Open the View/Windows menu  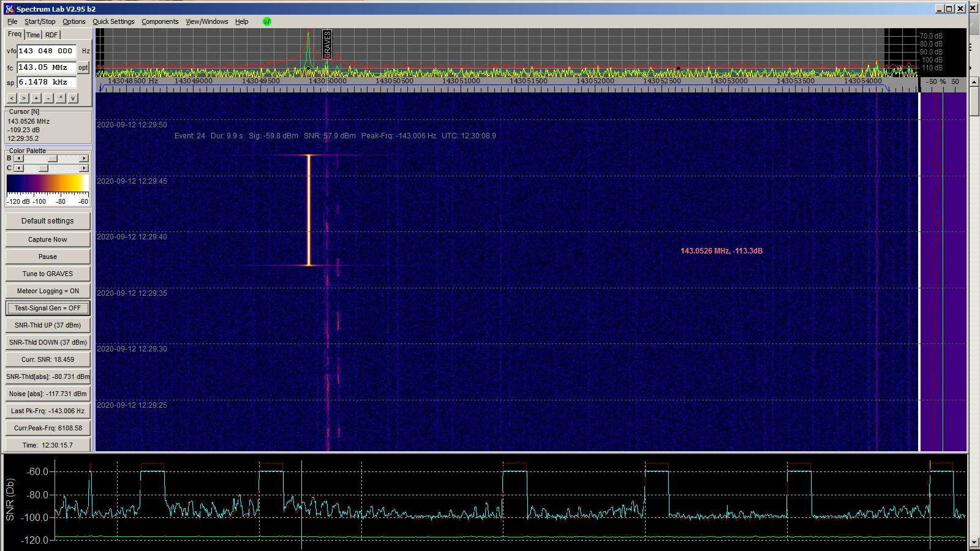pos(207,21)
